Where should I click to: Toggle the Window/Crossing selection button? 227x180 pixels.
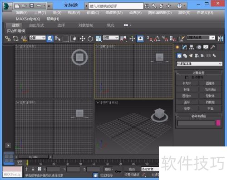point(74,39)
